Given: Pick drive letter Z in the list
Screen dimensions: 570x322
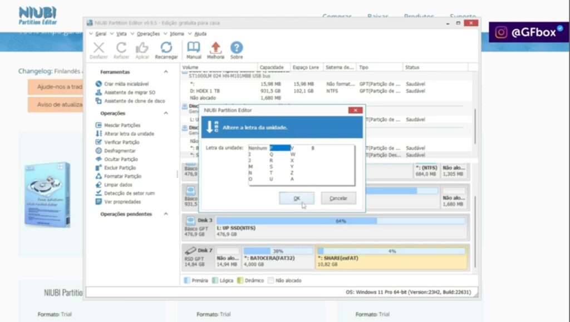Looking at the screenshot, I should tap(292, 173).
